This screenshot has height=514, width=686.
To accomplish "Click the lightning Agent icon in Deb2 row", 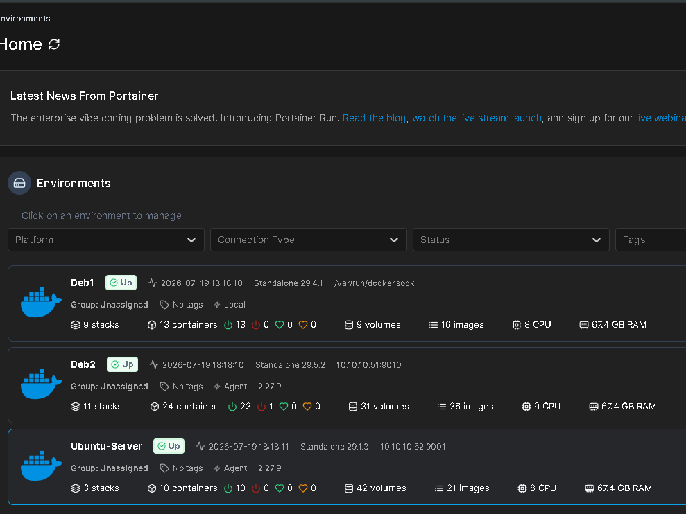I will pos(217,387).
